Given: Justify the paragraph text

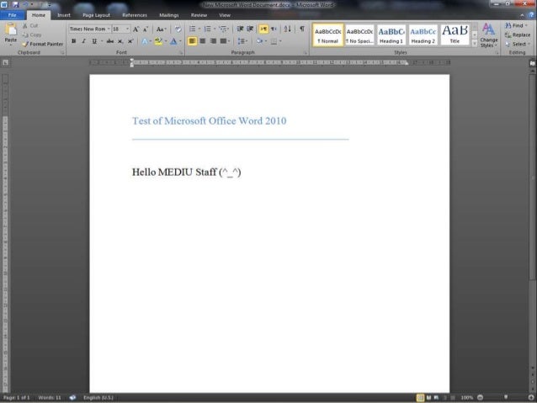Looking at the screenshot, I should (223, 41).
